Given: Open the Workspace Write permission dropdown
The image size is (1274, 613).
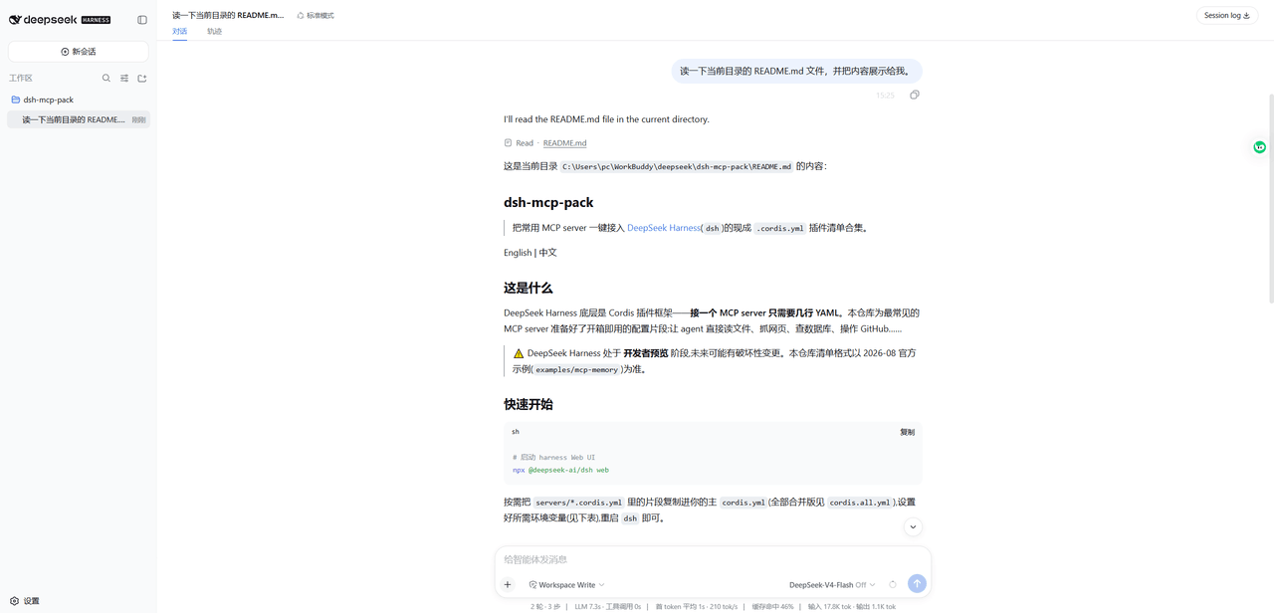Looking at the screenshot, I should (x=566, y=585).
